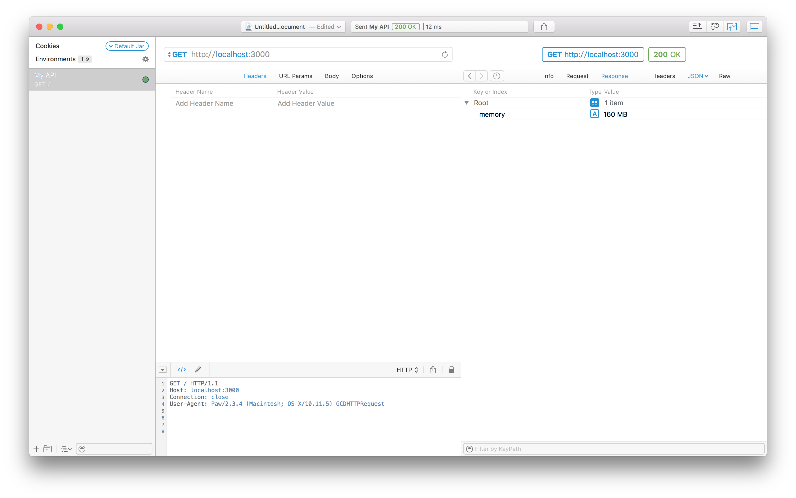Open the request history clock icon
Screen dimensions: 796x498
tap(497, 76)
